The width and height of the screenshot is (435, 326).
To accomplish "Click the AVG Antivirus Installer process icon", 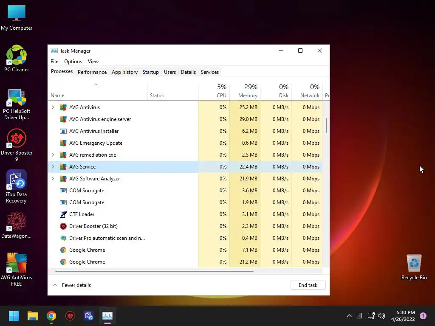I will tap(63, 131).
